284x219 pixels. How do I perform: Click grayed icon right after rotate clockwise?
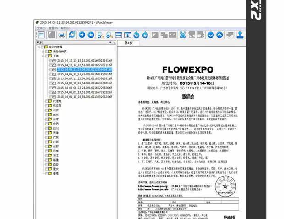pos(155,35)
